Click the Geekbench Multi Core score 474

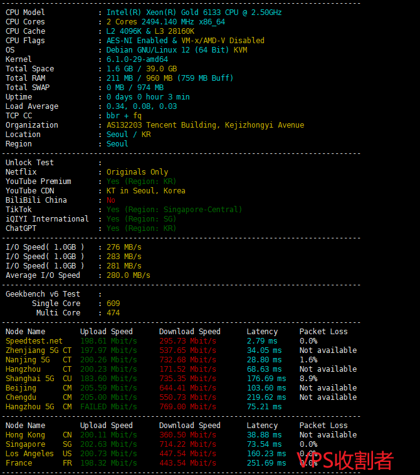pyautogui.click(x=113, y=313)
